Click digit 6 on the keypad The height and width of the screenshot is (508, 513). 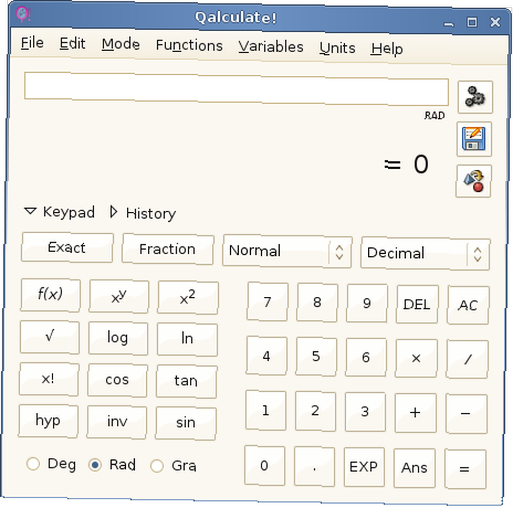click(366, 358)
